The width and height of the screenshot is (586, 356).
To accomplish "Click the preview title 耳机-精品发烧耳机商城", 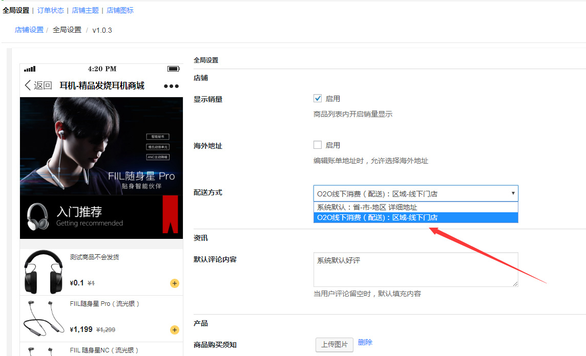I will click(102, 86).
